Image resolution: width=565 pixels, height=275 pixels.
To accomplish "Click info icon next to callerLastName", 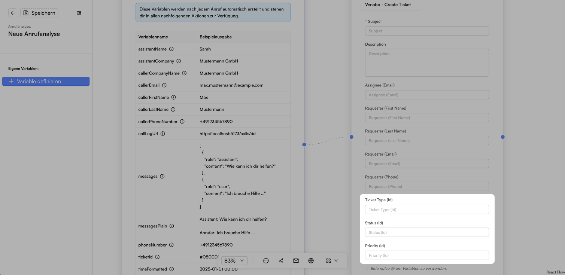I will coord(173,110).
